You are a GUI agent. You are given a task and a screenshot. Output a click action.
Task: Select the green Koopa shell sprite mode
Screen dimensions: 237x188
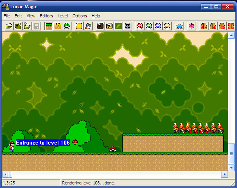pos(67,26)
